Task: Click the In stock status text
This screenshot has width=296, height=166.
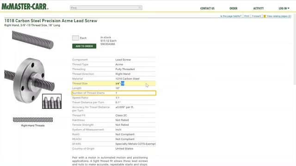Action: click(x=106, y=37)
